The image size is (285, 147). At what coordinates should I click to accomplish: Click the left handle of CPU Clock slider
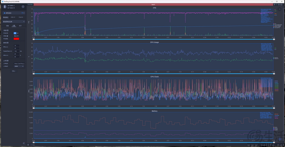pyautogui.click(x=33, y=108)
